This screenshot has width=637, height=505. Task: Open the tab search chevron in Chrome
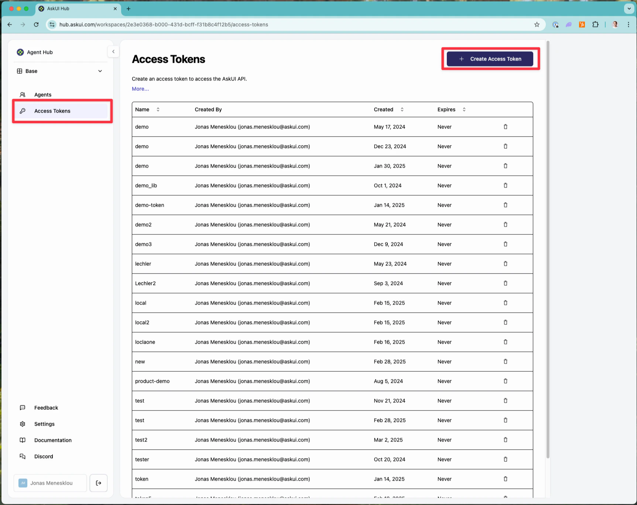pyautogui.click(x=629, y=8)
